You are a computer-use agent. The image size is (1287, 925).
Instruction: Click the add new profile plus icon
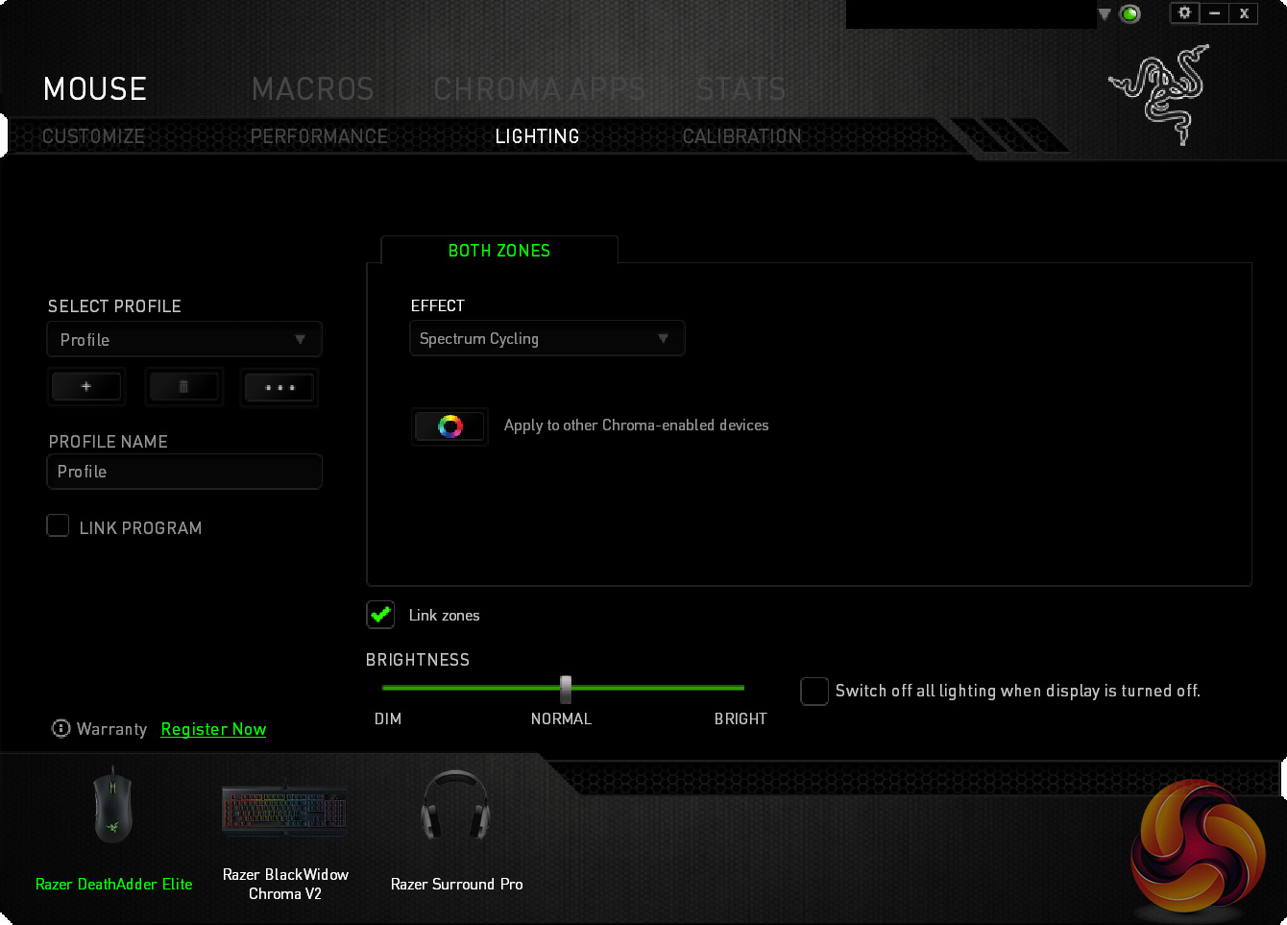pyautogui.click(x=86, y=387)
